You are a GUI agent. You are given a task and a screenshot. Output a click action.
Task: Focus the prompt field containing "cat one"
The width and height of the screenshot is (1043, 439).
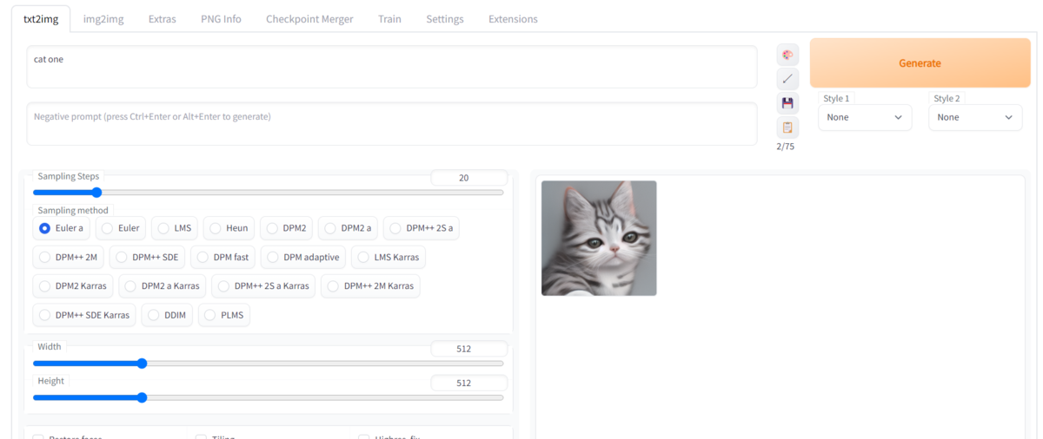click(x=392, y=67)
